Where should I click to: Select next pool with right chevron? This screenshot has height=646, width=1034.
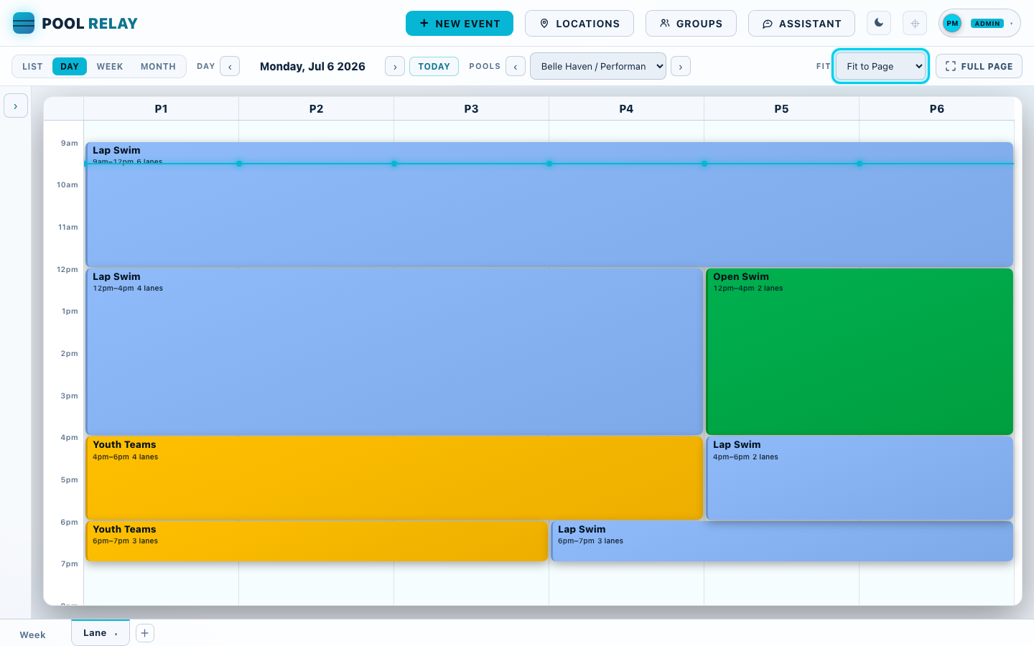681,66
